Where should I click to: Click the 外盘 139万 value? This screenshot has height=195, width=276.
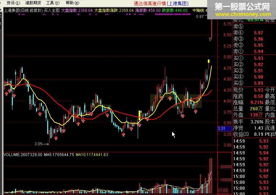[257, 115]
